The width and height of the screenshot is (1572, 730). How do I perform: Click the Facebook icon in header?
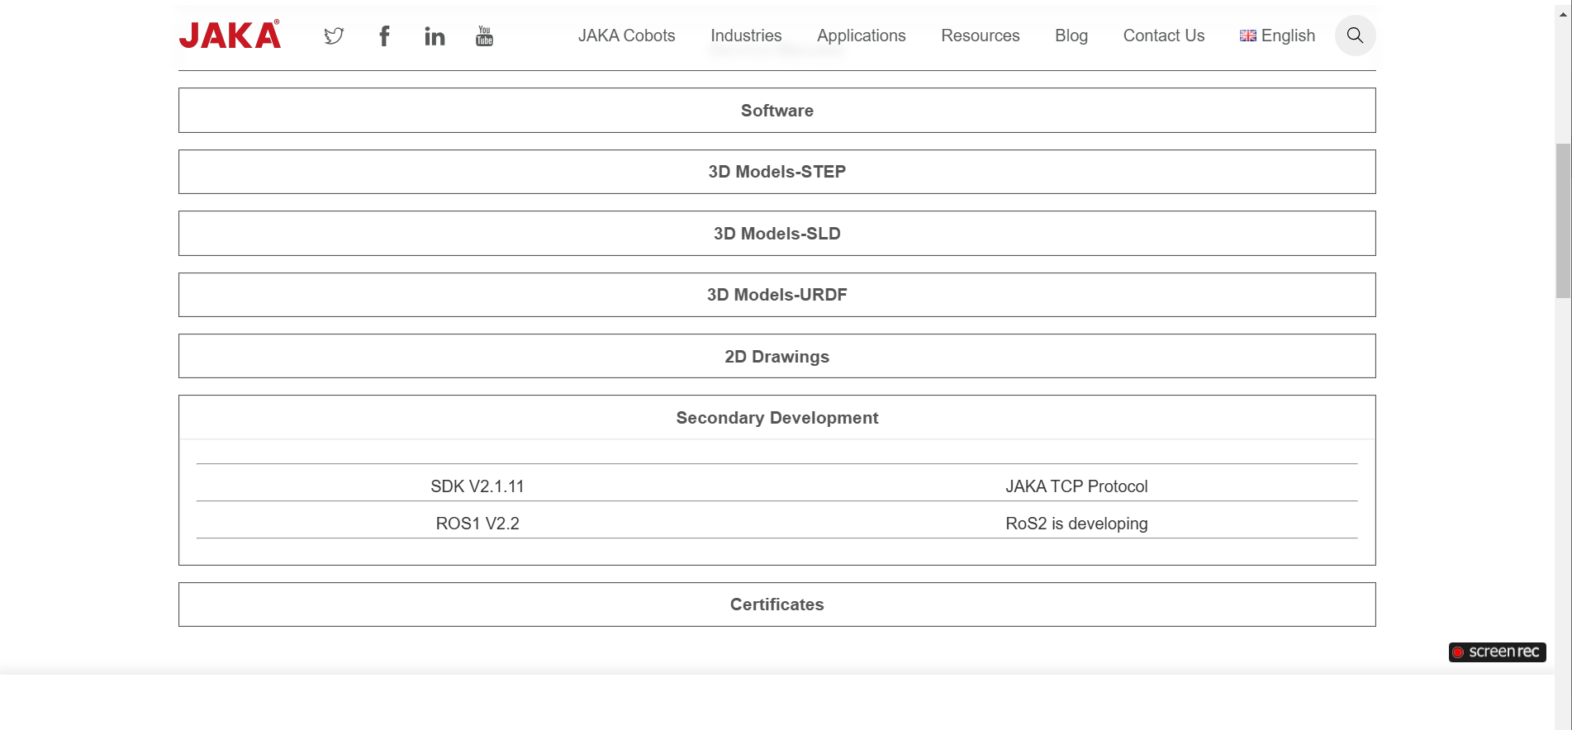click(x=384, y=36)
